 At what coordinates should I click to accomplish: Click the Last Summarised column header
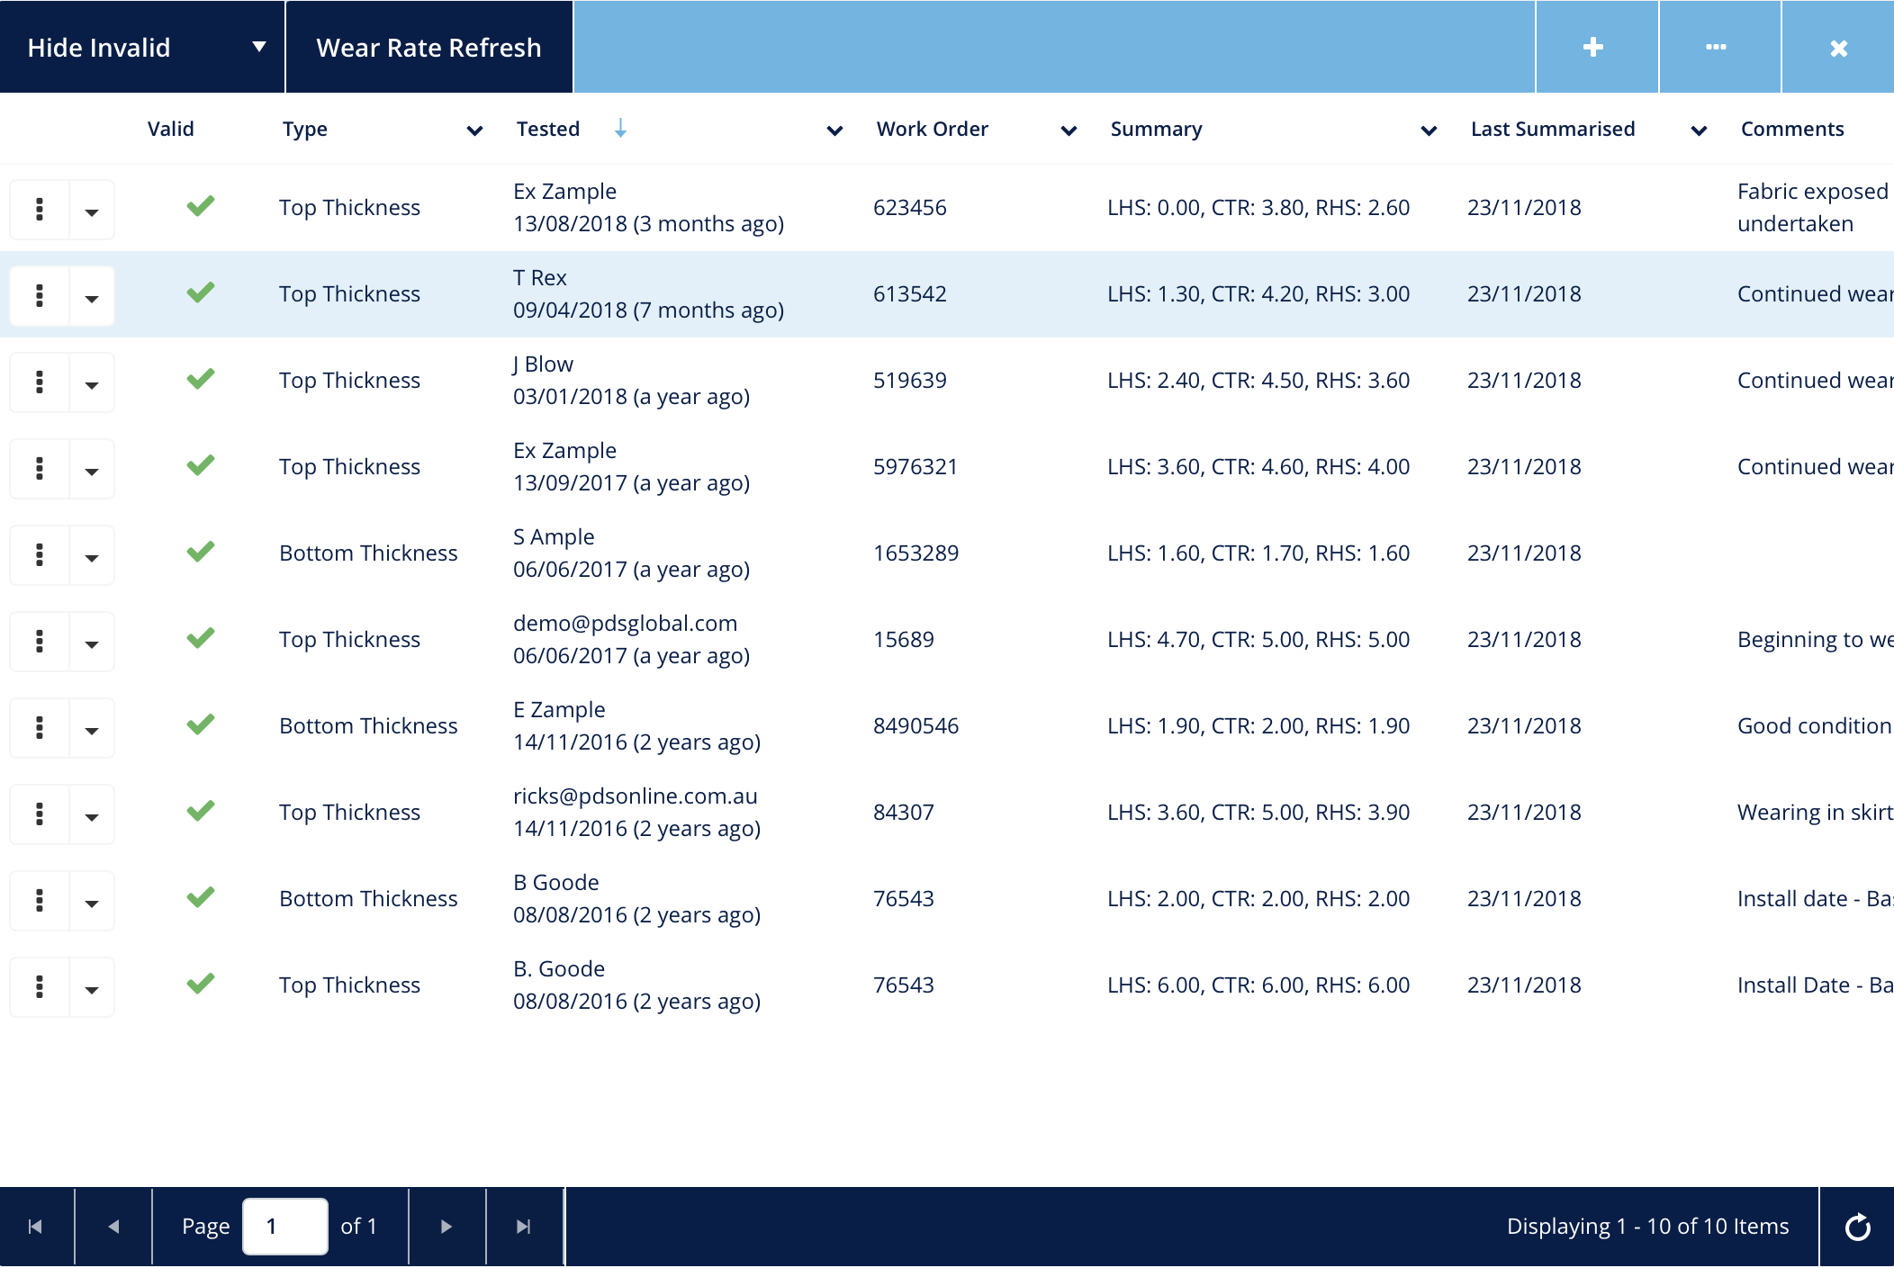pos(1553,130)
